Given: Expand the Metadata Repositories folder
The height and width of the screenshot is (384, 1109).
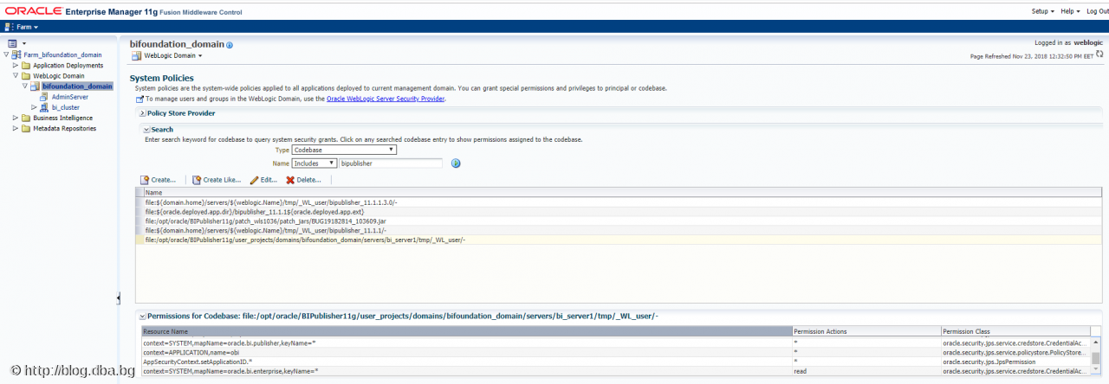Looking at the screenshot, I should click(x=16, y=128).
